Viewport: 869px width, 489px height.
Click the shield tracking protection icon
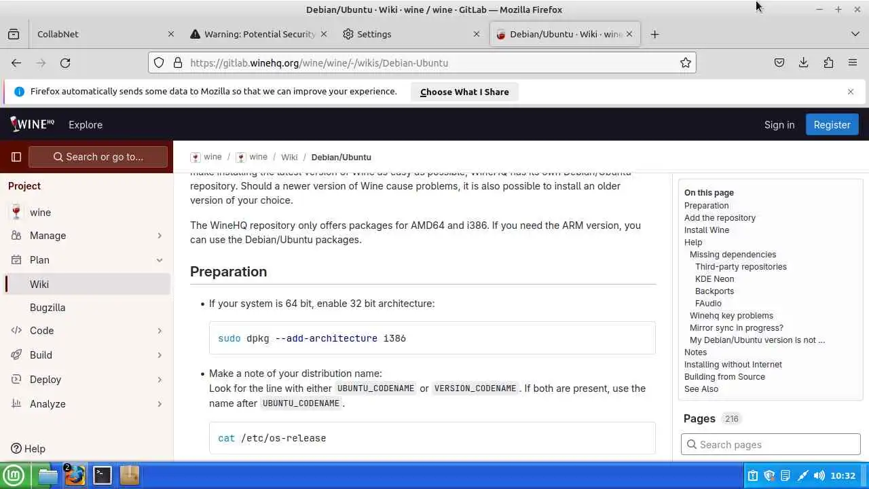[x=159, y=62]
